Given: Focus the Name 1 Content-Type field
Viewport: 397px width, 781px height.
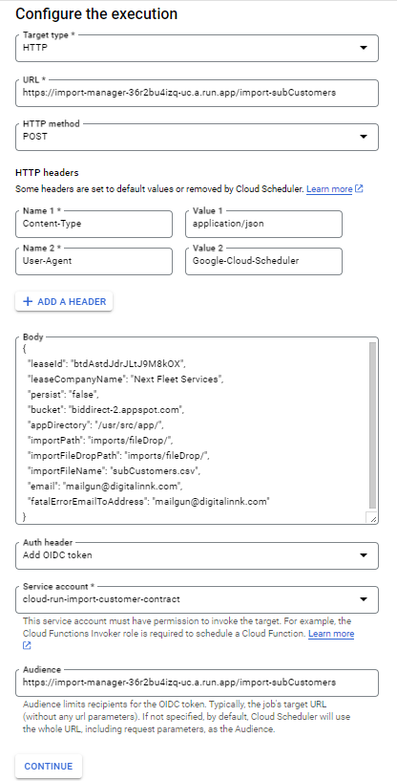Looking at the screenshot, I should 94,224.
